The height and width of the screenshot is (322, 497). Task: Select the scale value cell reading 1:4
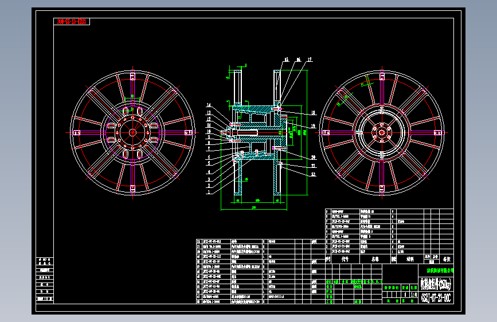[x=414, y=294]
